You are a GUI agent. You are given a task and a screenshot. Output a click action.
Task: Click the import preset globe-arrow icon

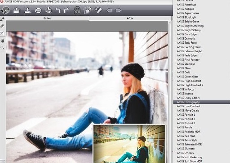49,10
